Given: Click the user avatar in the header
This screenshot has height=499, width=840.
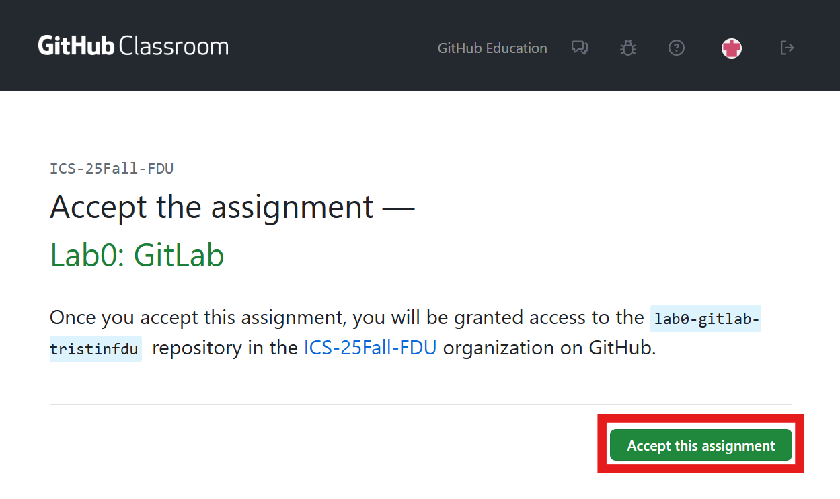Looking at the screenshot, I should click(731, 48).
